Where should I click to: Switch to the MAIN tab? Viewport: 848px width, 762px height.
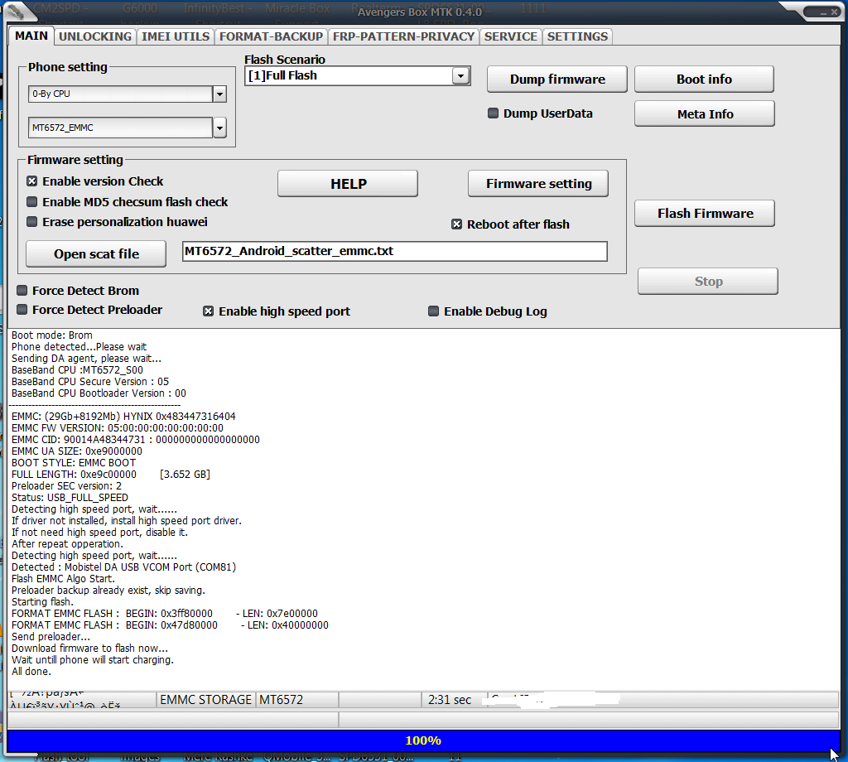[31, 36]
